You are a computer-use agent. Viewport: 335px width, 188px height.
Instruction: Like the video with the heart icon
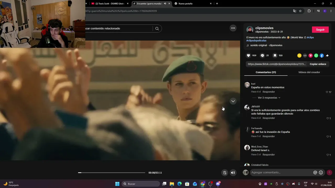[x=248, y=56]
